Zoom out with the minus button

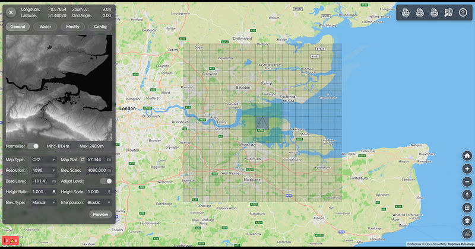coord(467,182)
